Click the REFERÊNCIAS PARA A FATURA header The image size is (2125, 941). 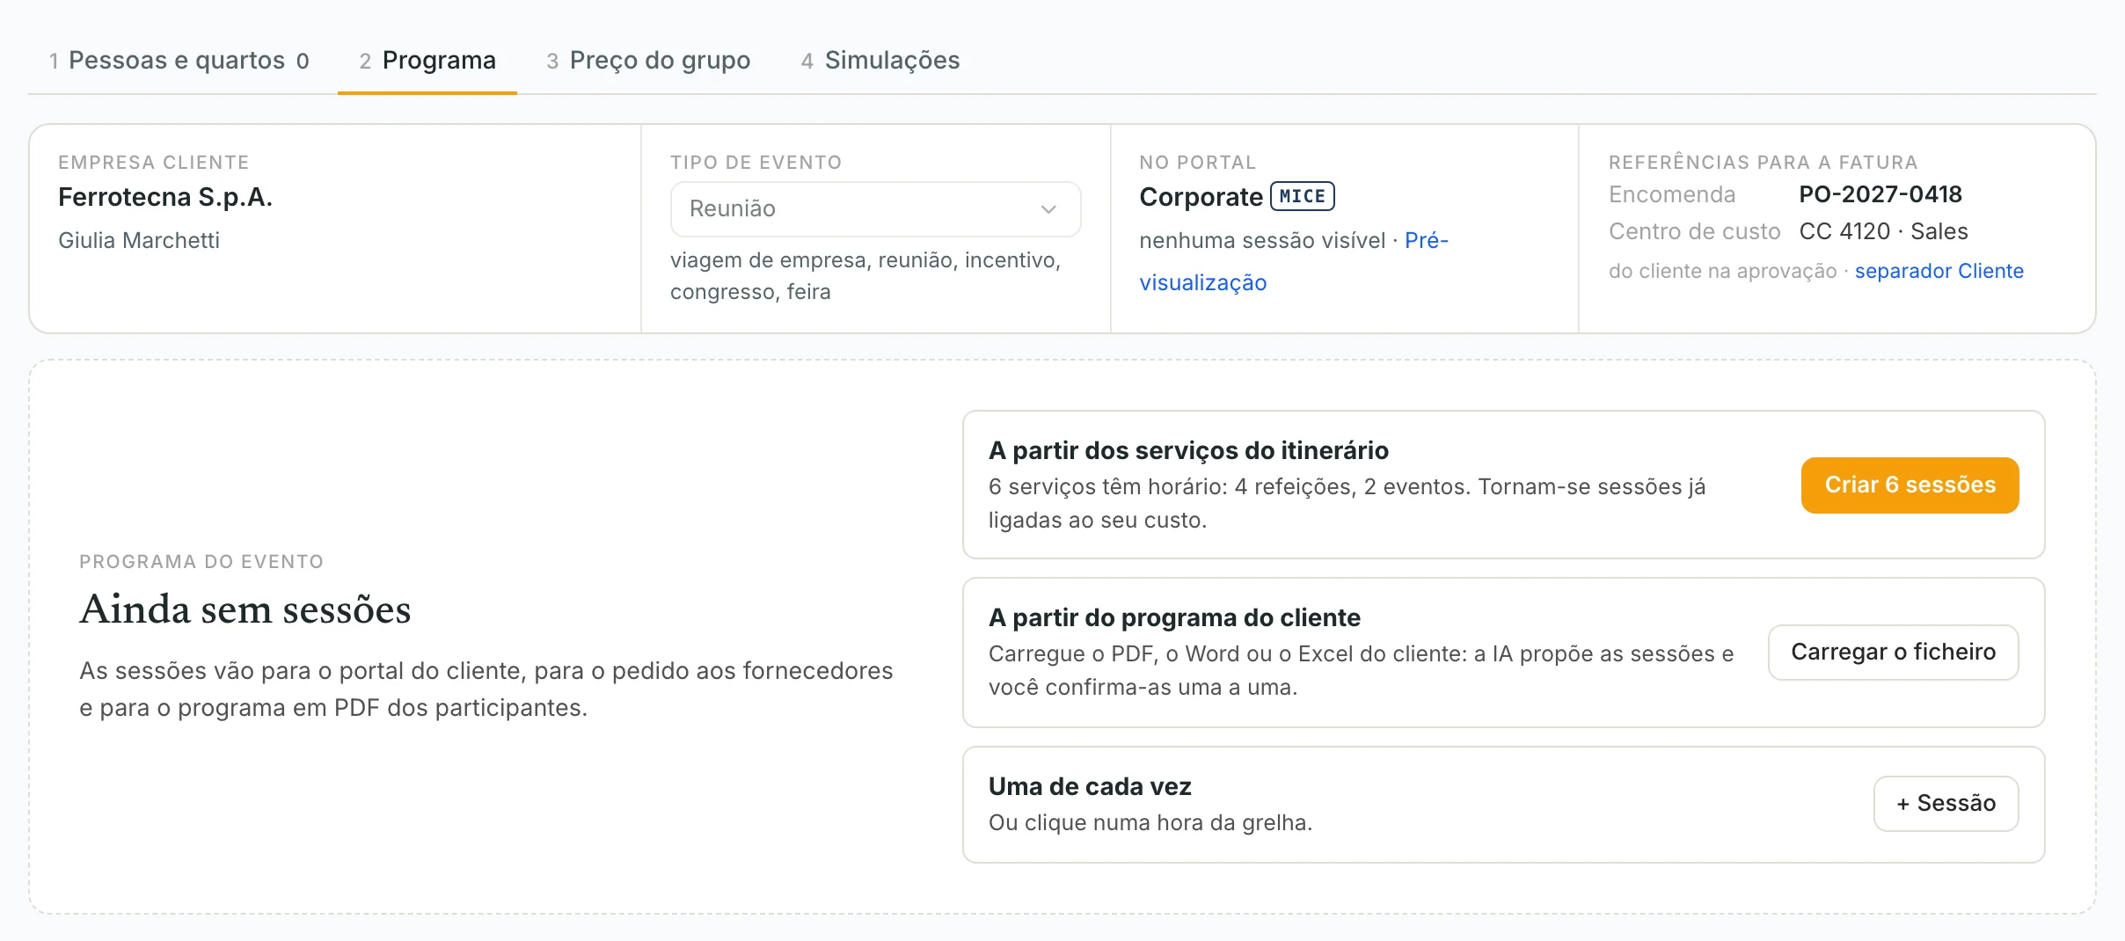[1763, 162]
